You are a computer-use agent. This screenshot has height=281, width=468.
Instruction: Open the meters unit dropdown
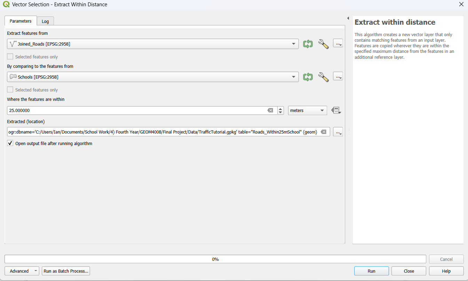coord(307,111)
